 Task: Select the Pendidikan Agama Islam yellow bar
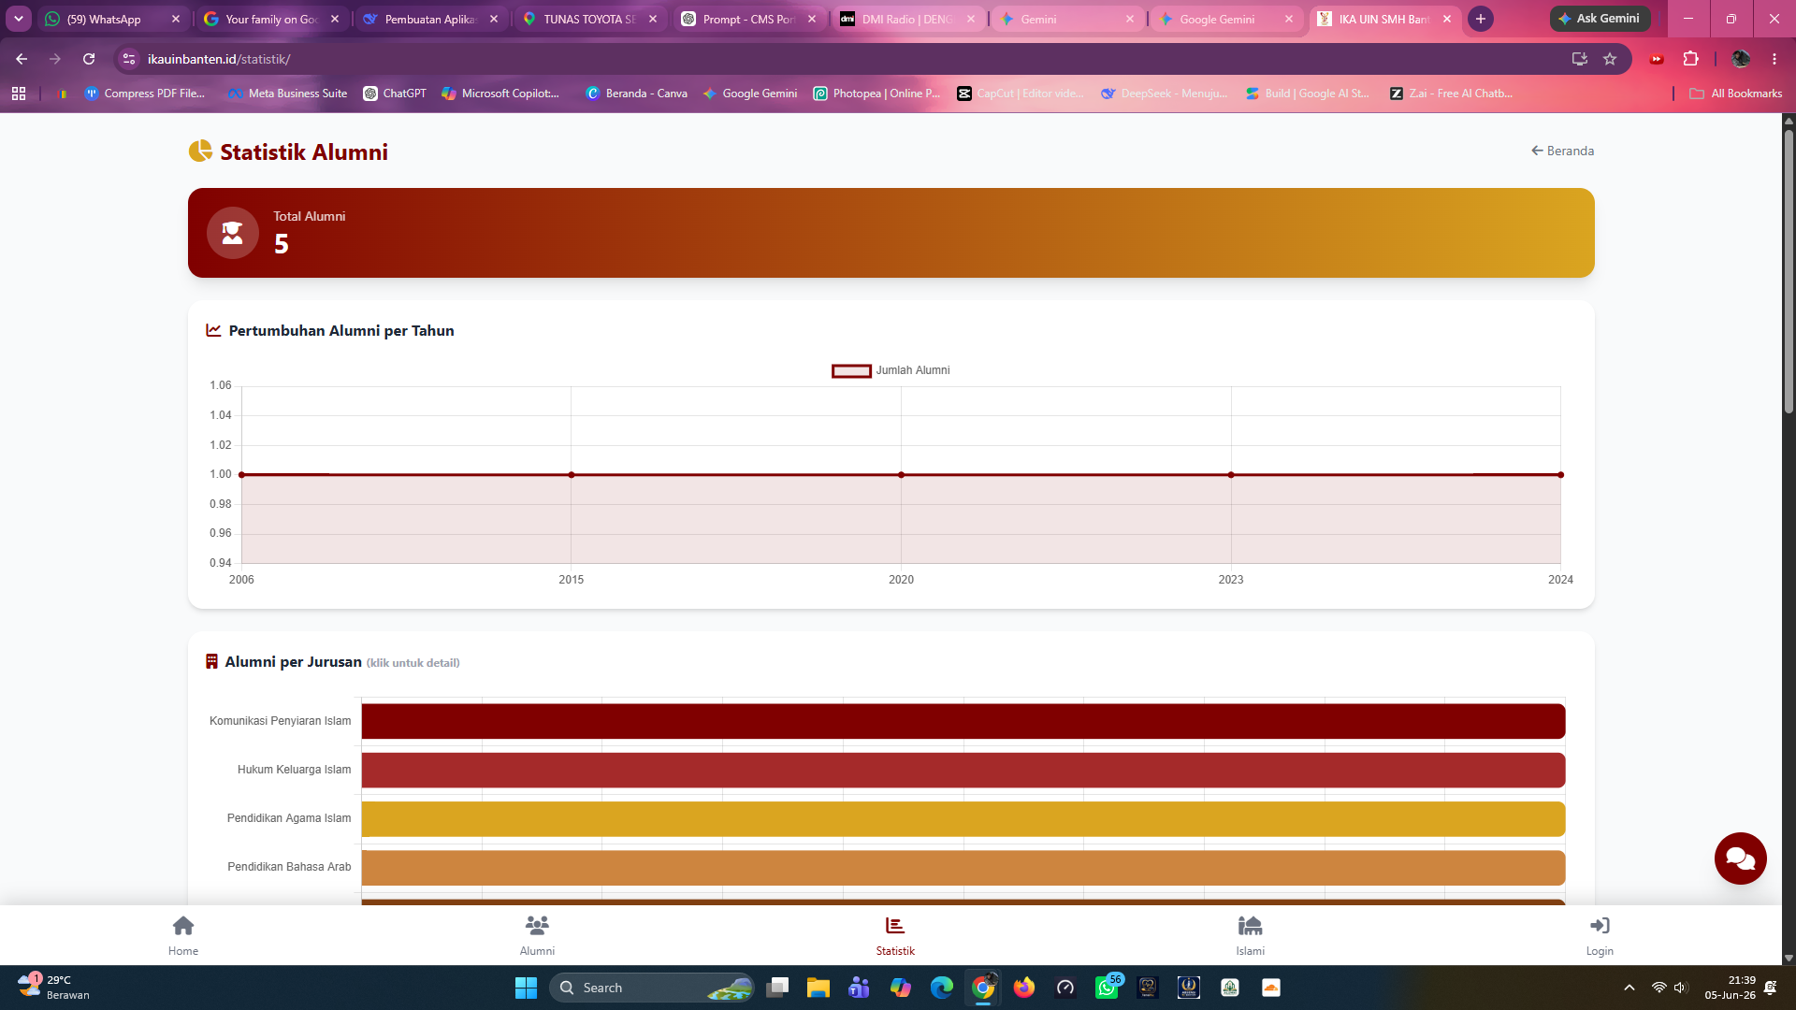963,818
